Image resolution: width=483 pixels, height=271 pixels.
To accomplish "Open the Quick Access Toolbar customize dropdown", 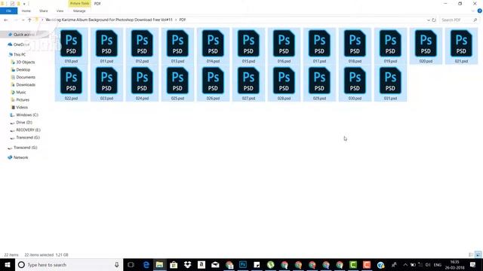I will coord(24,4).
